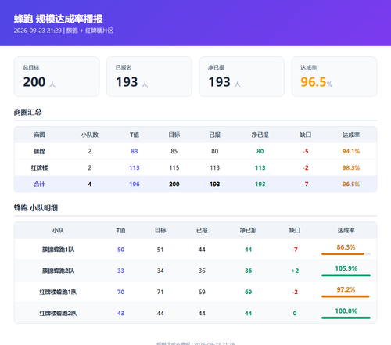Screen dimensions: 391x345
Task: Click T值 33 for 簇锦蜂跑2队
Action: click(x=120, y=271)
